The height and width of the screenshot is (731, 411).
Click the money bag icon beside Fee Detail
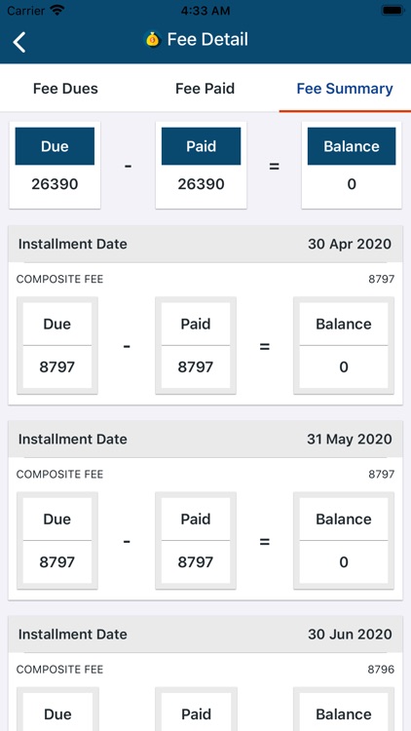(152, 40)
